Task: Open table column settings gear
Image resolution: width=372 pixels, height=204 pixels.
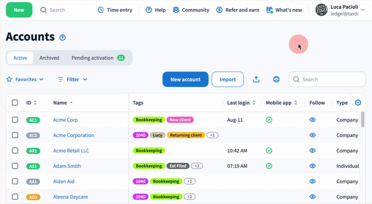Action: pos(358,102)
